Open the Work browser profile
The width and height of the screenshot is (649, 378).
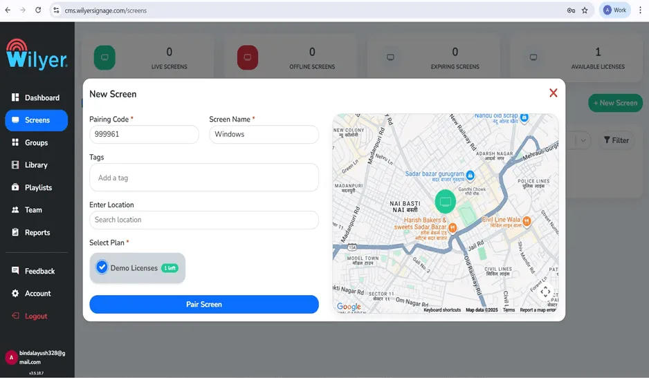[x=614, y=10]
